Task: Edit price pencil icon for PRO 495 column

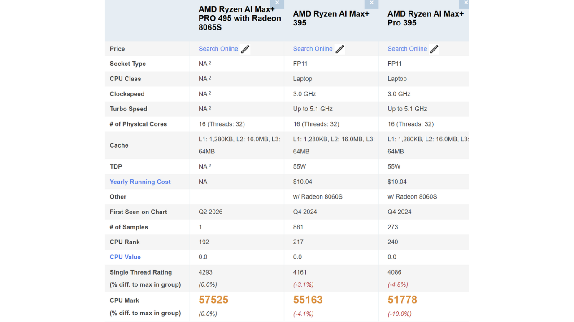Action: coord(245,49)
